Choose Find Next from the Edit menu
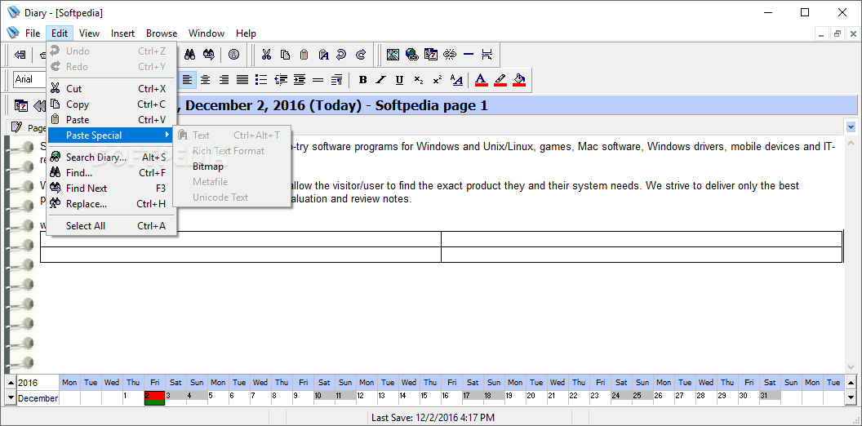Screen dimensions: 862x426 tap(112, 189)
